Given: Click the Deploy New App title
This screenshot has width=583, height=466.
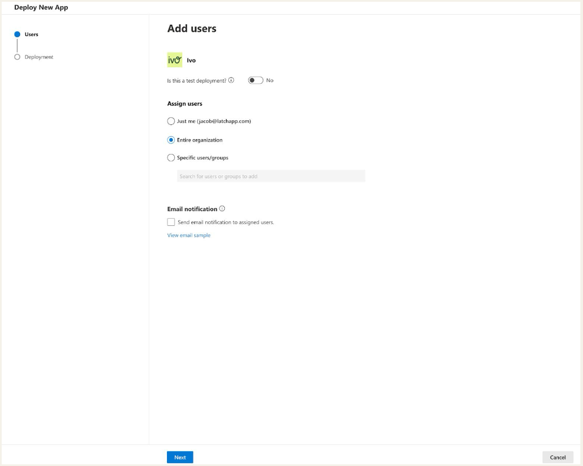Looking at the screenshot, I should pyautogui.click(x=41, y=8).
